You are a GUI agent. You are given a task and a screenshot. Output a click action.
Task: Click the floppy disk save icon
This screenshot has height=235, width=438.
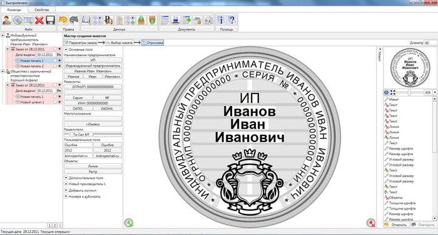pyautogui.click(x=50, y=21)
